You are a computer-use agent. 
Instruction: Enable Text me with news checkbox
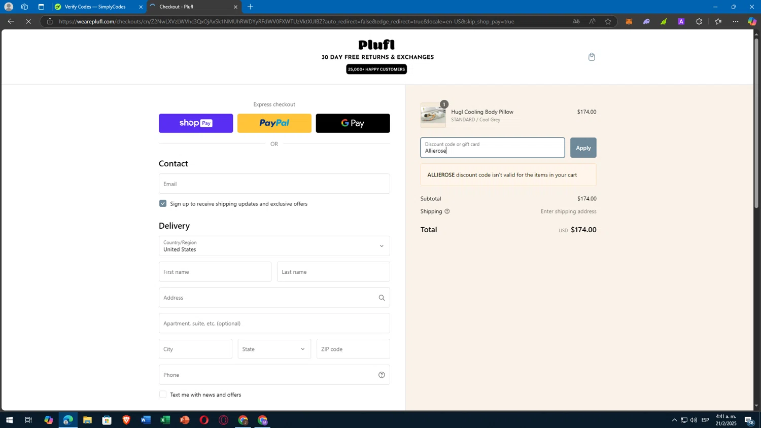(163, 395)
